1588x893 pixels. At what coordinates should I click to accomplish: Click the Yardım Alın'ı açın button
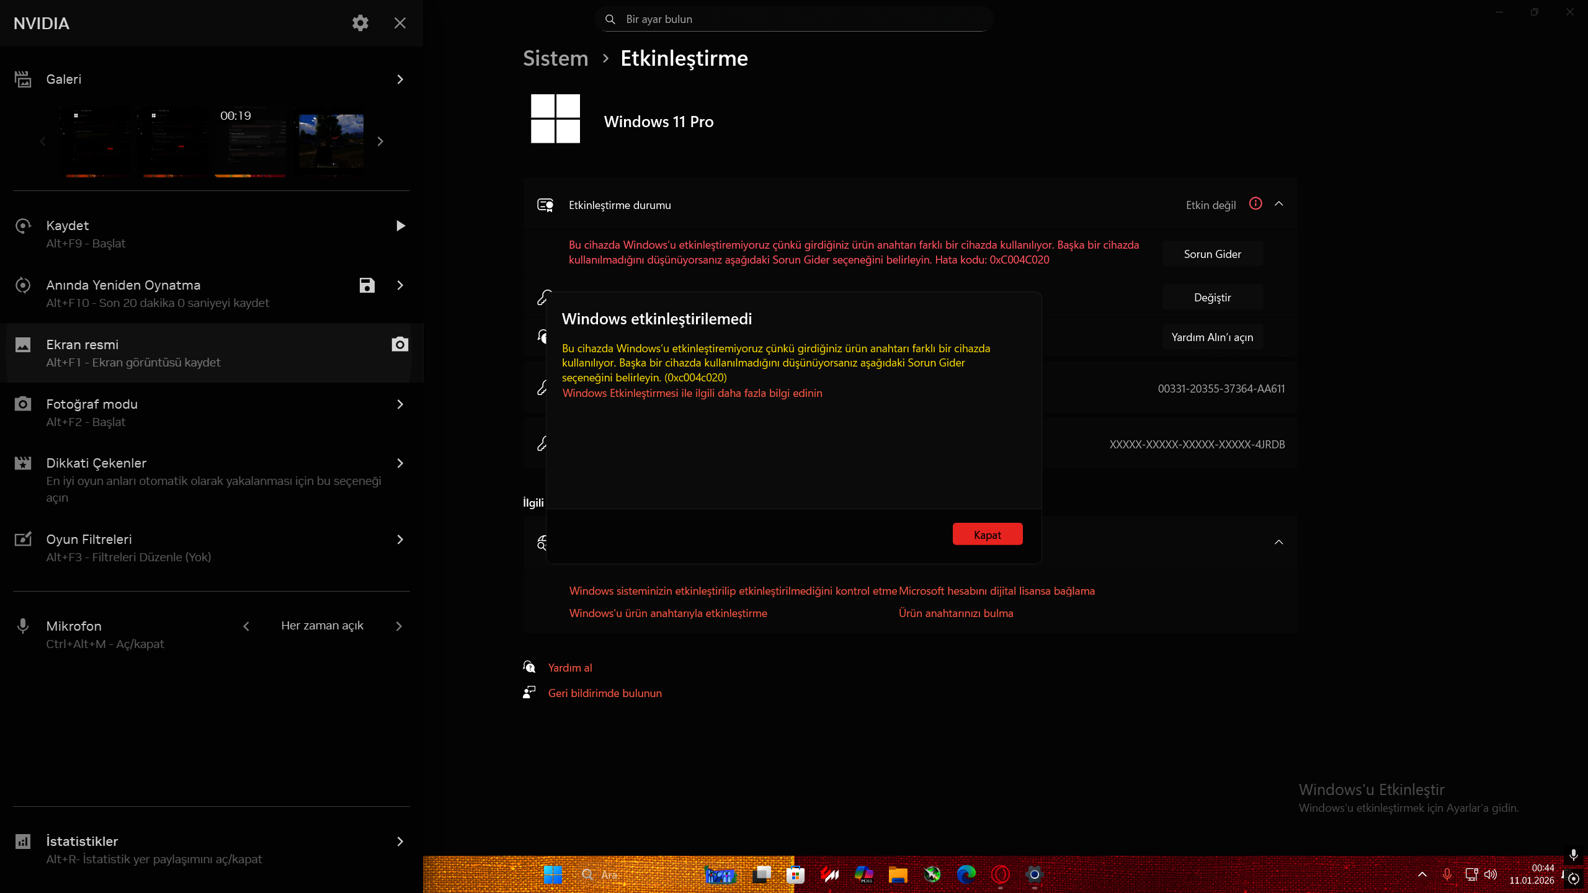(1212, 337)
